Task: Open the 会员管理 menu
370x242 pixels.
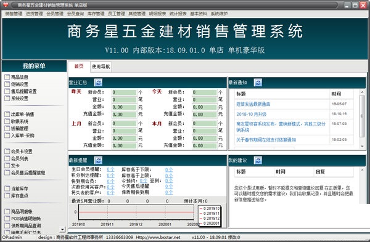Action: coord(55,14)
